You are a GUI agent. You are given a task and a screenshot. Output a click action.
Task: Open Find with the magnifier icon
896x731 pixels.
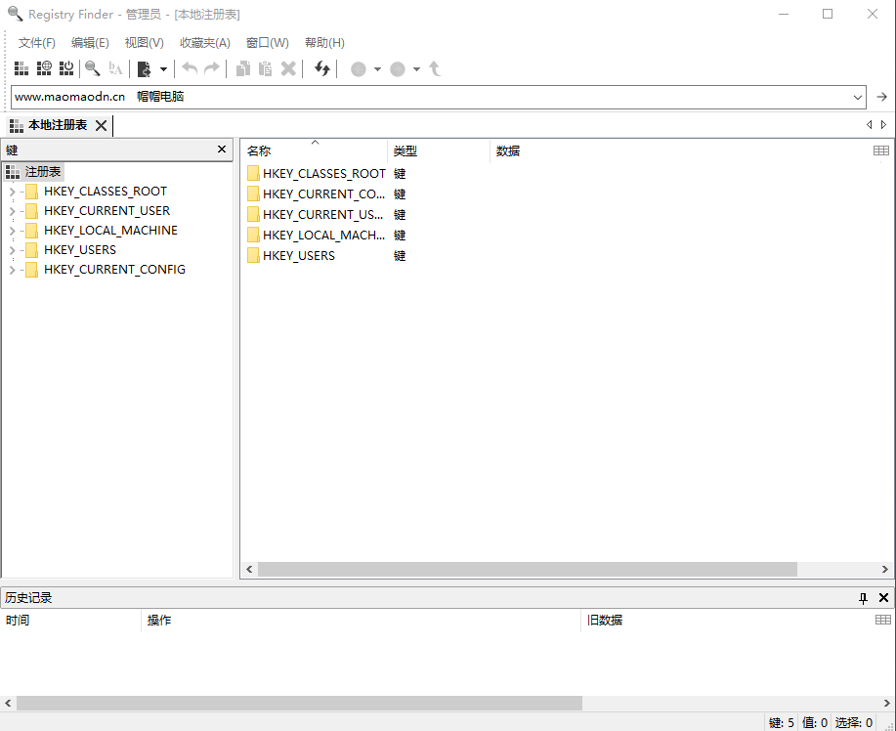pyautogui.click(x=93, y=68)
